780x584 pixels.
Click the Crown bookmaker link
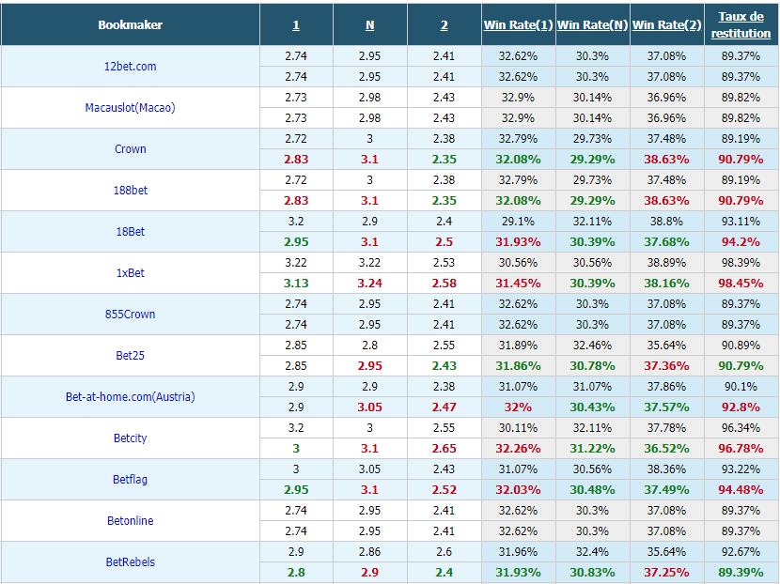[130, 148]
